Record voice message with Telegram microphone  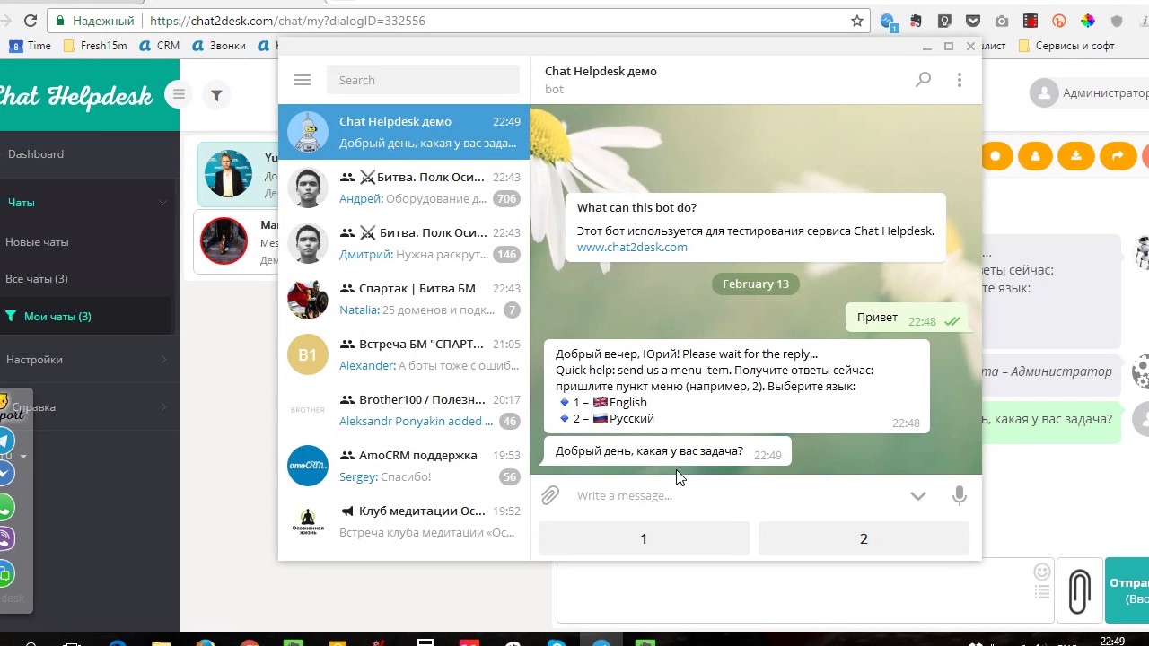click(x=960, y=495)
